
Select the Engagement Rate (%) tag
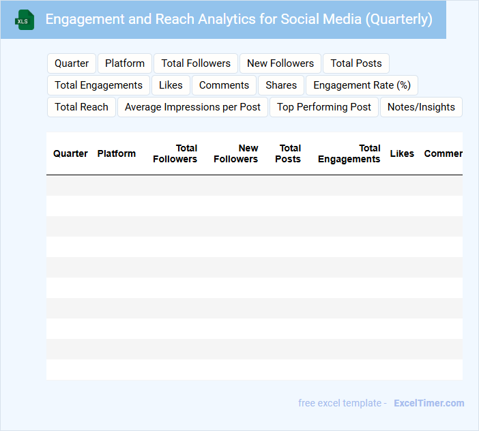(x=362, y=85)
